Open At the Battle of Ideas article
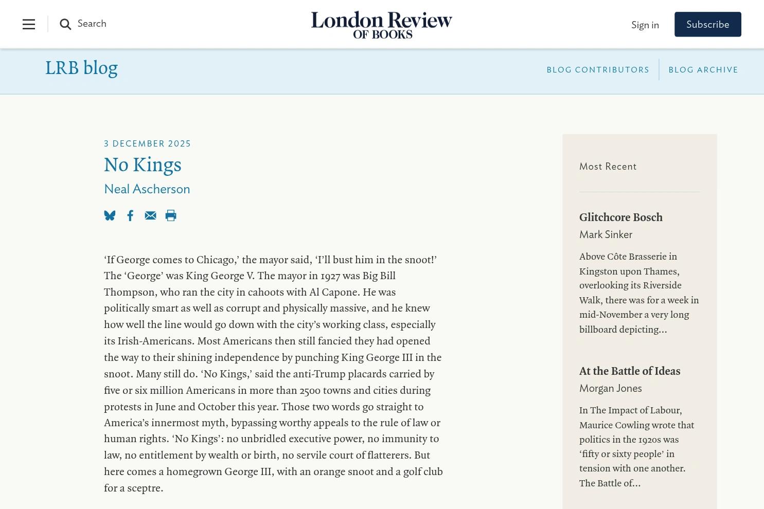Viewport: 764px width, 509px height. pos(630,371)
